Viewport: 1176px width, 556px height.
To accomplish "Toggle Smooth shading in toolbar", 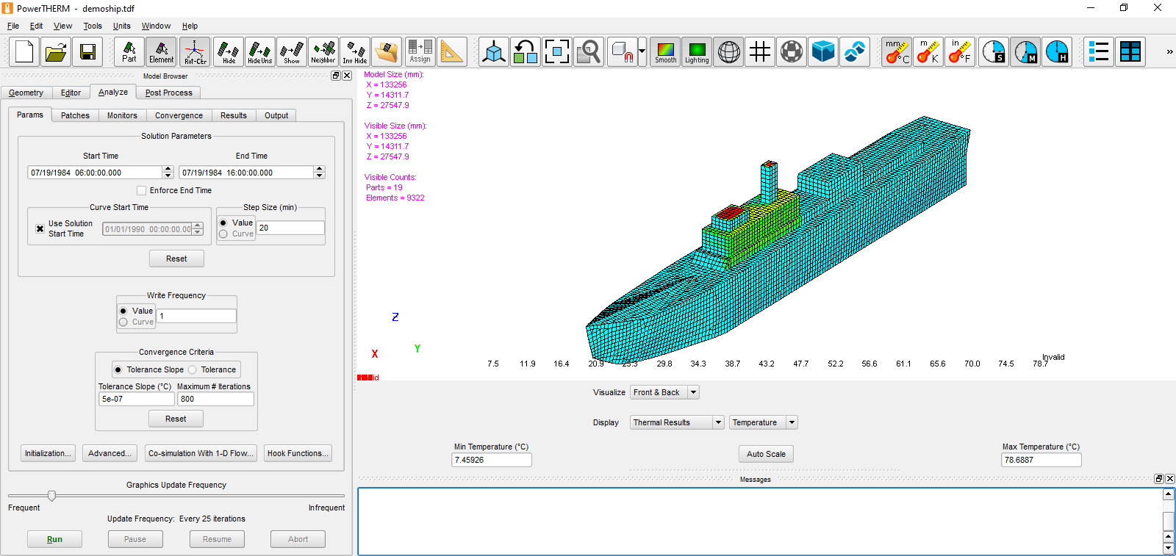I will pos(665,52).
